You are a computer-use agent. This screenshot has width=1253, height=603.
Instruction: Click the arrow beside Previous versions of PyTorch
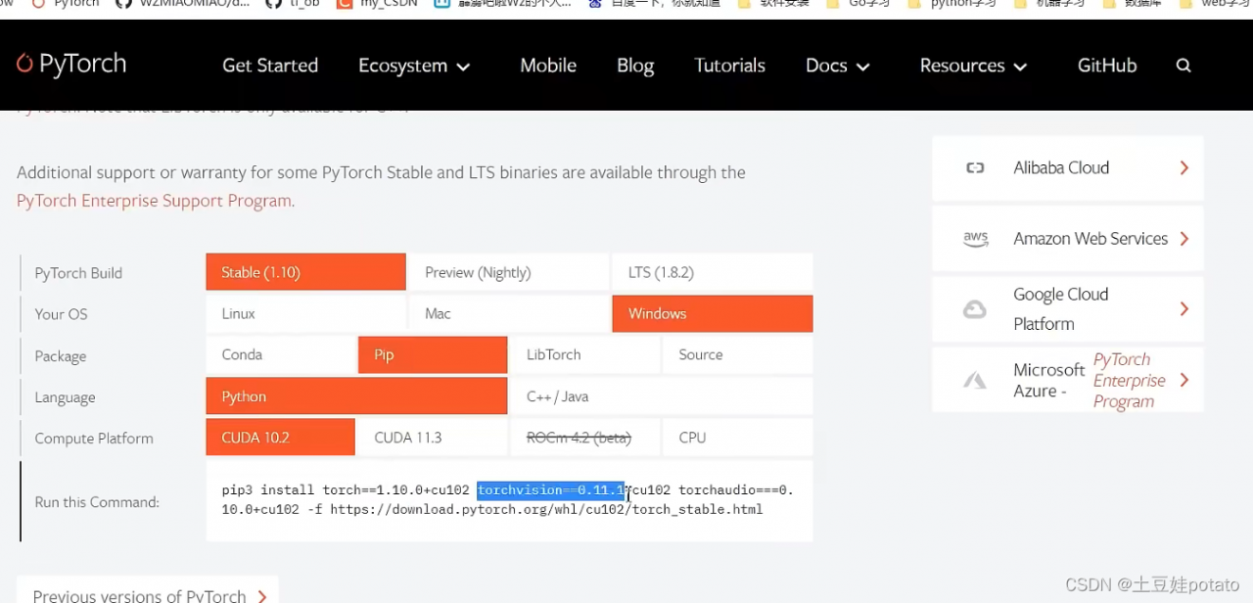262,595
